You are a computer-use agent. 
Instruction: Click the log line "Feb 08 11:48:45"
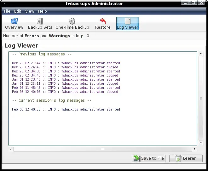click(66, 88)
